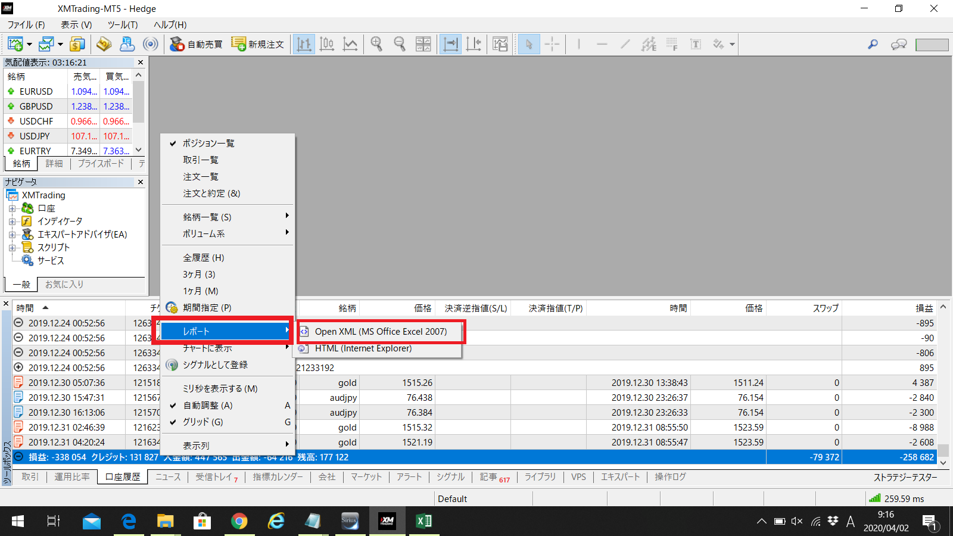Toggle the ポジション一覧 checked menu item
Viewport: 953px width, 536px height.
click(x=208, y=144)
